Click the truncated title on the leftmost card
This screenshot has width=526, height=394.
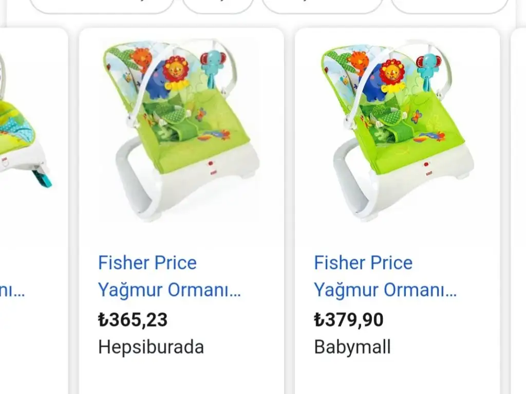12,290
